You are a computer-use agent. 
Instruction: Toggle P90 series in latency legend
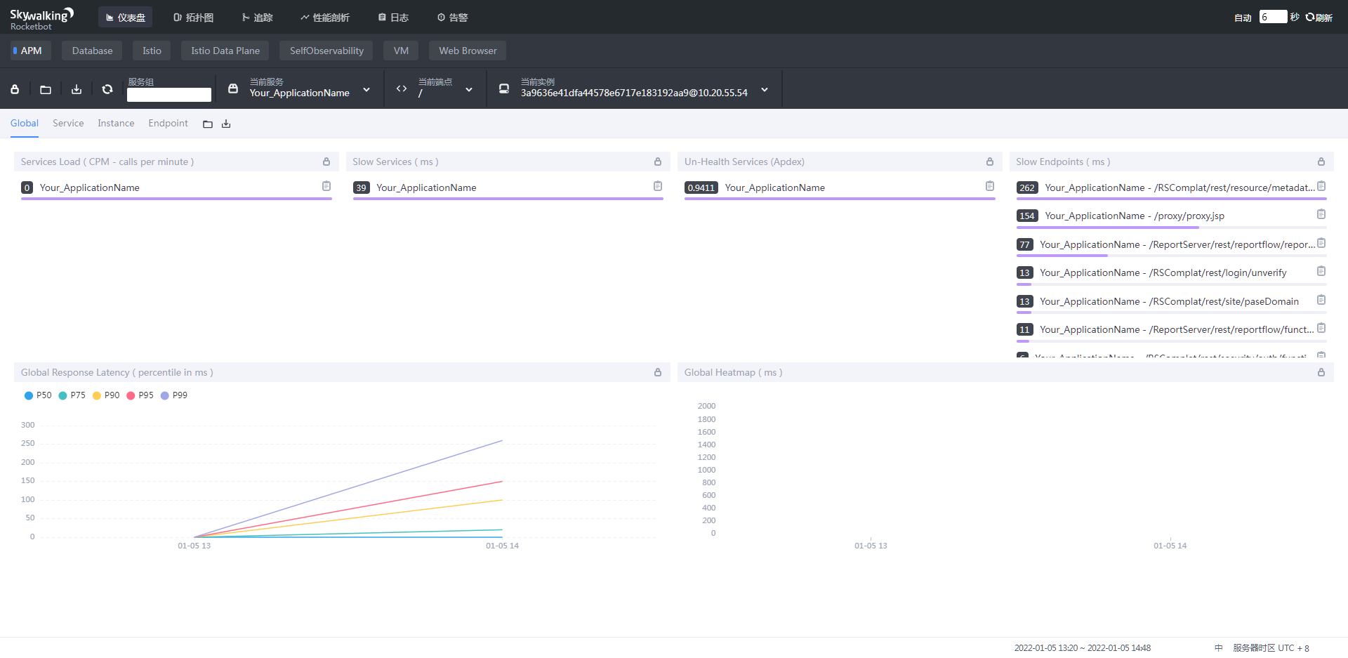pyautogui.click(x=106, y=395)
